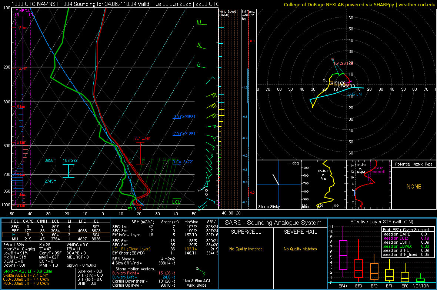
Task: Select the Sfc-3km AGL LR = 3.9 C/km line
Action: [x=28, y=271]
